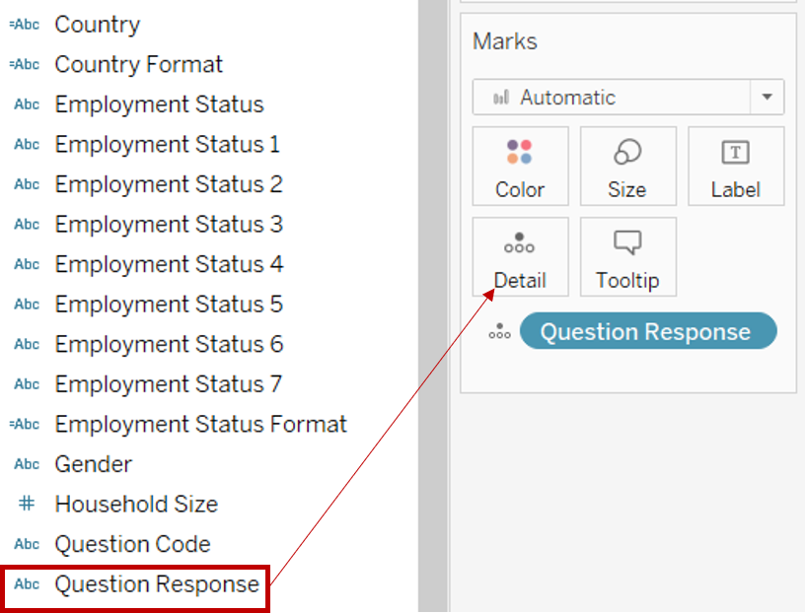The height and width of the screenshot is (613, 805).
Task: Open the Detail marks card
Action: pyautogui.click(x=520, y=256)
